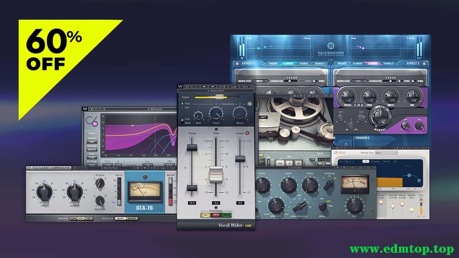The image size is (459, 258).
Task: Switch Effect 1 to the Phaser tab
Action: click(273, 63)
